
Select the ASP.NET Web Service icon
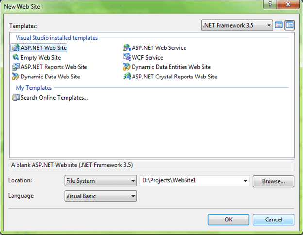pos(127,47)
